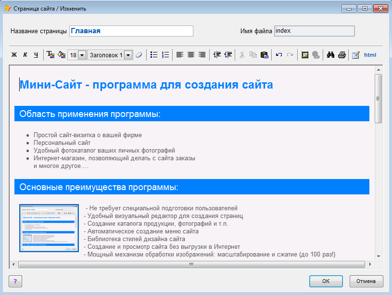Click the Удобный фотокаталог list item

[x=104, y=151]
